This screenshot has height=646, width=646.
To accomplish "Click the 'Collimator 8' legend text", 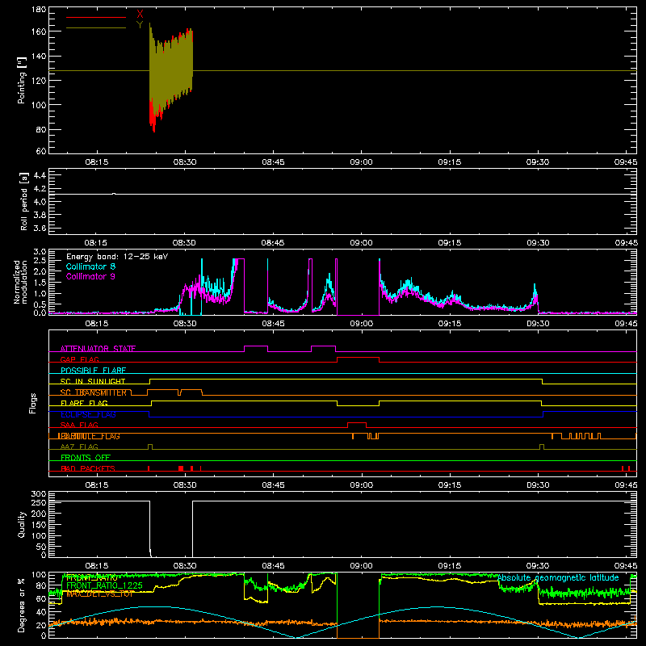I will click(90, 266).
